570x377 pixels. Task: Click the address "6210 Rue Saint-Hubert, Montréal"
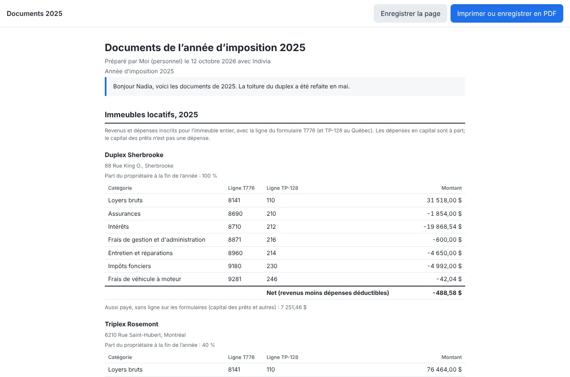point(145,335)
